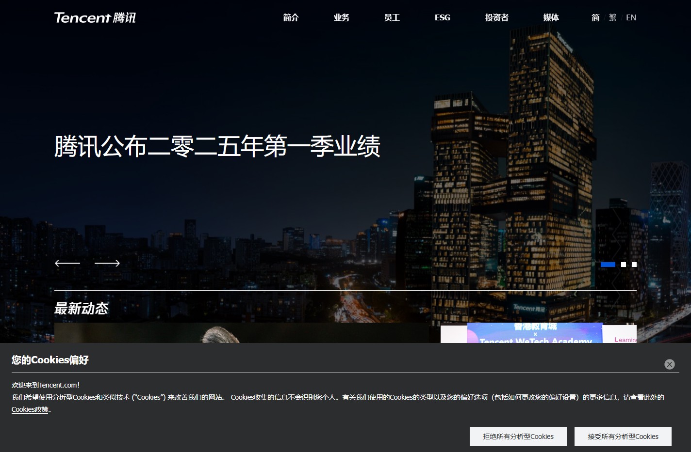Click the 您的Cookies偏好 banner title
This screenshot has height=452, width=691.
tap(50, 360)
